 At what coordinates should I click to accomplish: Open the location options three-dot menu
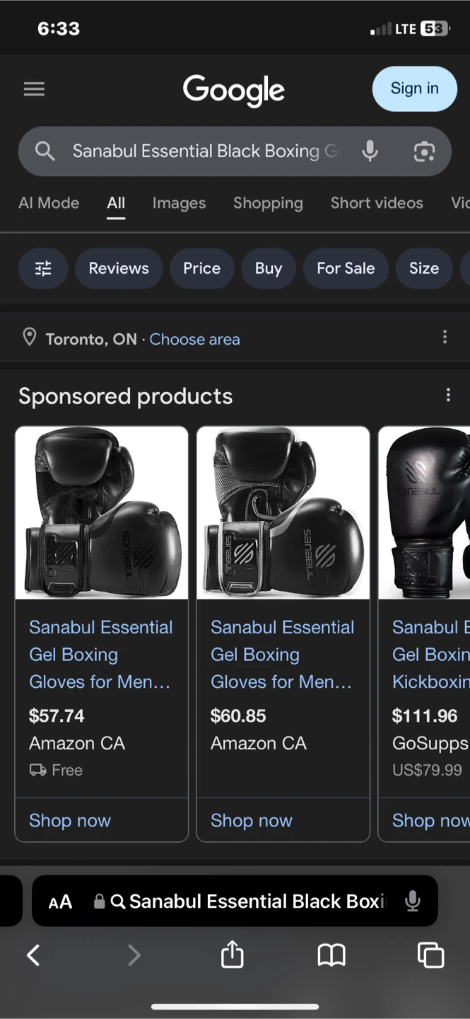point(445,338)
